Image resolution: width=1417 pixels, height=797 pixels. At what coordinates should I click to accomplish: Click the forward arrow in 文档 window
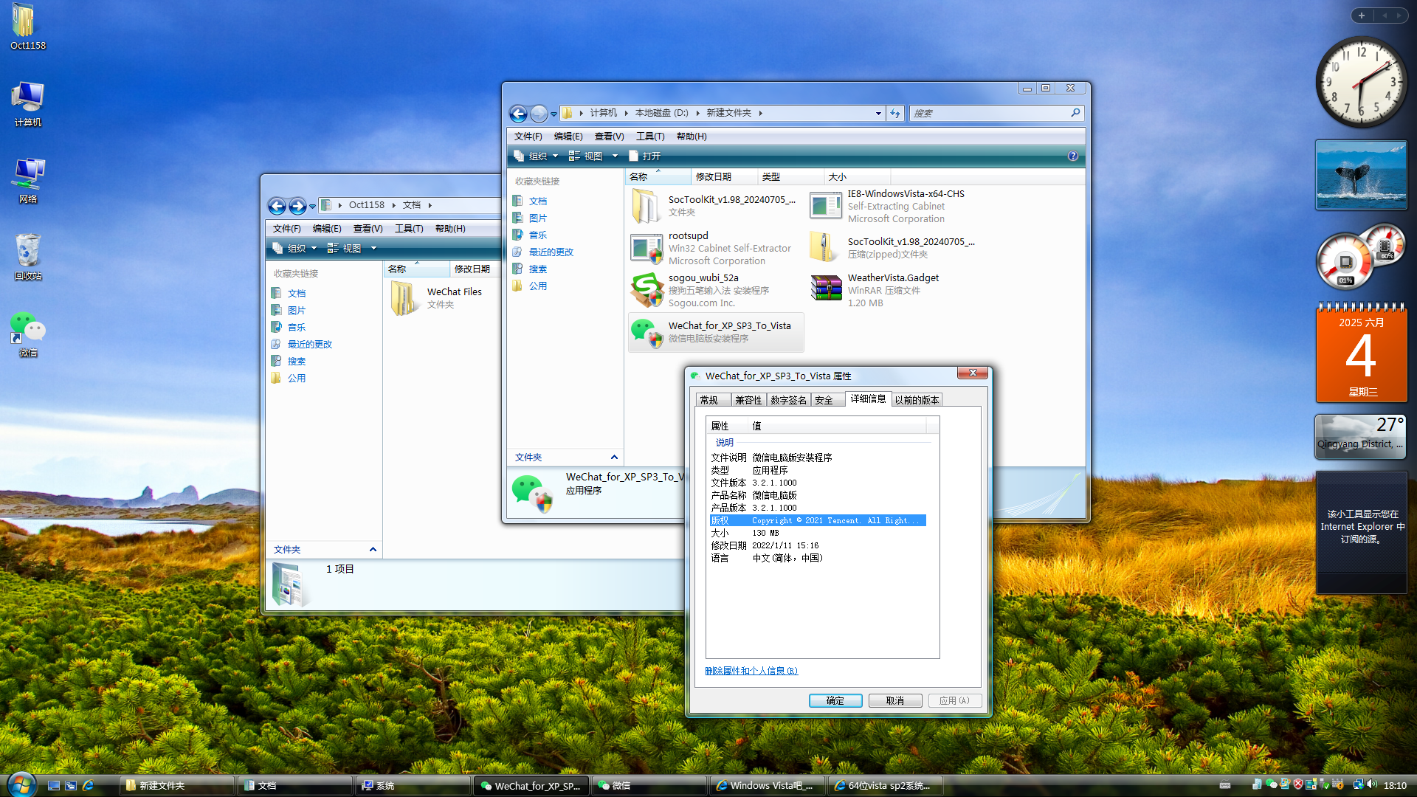(297, 206)
